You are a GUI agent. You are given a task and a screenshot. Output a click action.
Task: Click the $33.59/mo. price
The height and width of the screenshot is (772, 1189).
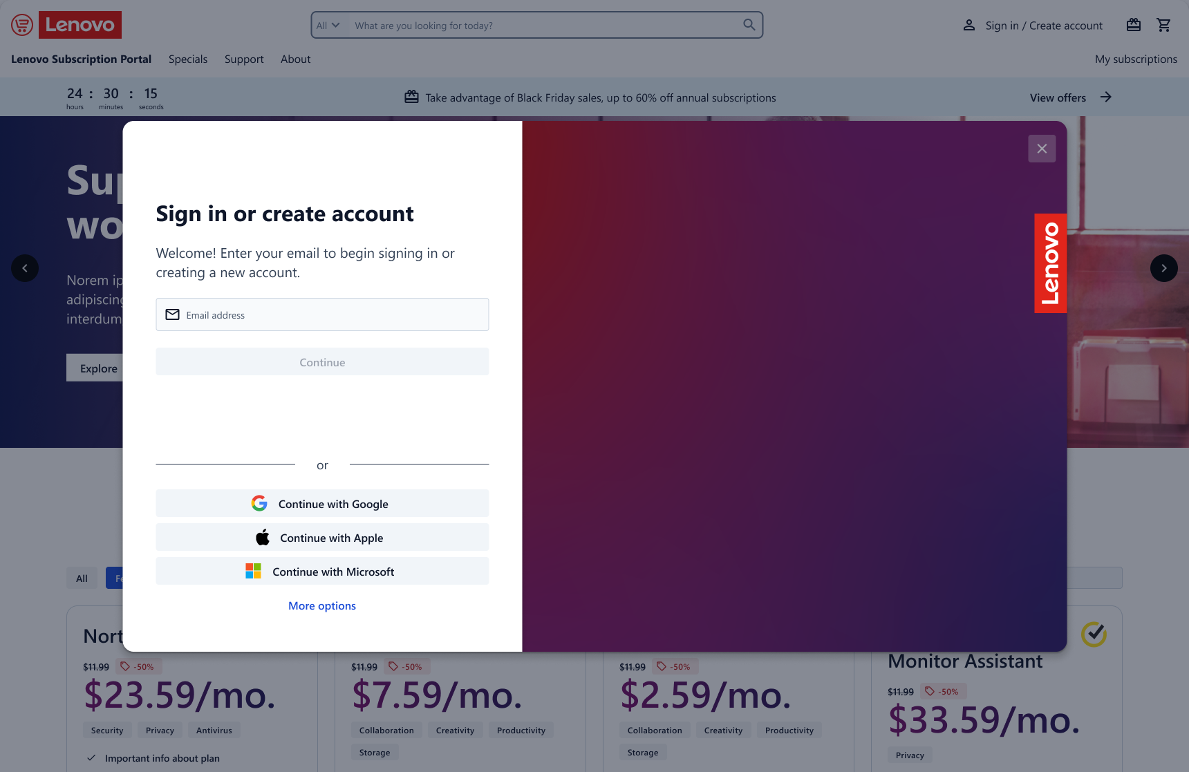point(984,720)
